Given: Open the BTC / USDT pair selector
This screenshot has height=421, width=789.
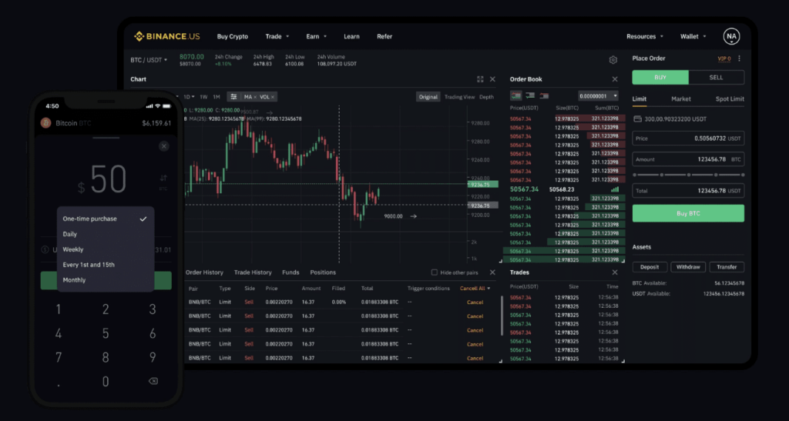Looking at the screenshot, I should [x=149, y=60].
